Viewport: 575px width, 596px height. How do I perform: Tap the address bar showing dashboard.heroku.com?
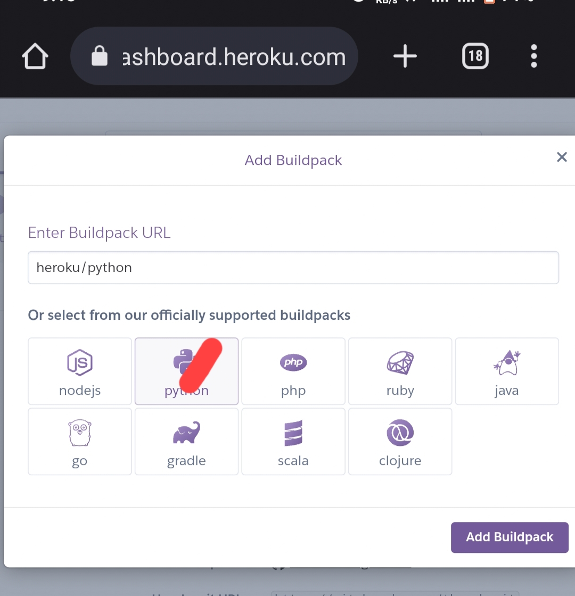pos(234,56)
